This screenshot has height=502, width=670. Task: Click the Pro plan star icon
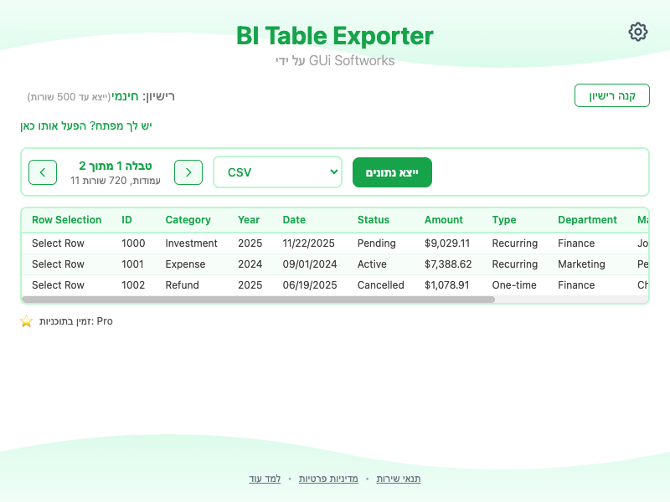coord(26,321)
